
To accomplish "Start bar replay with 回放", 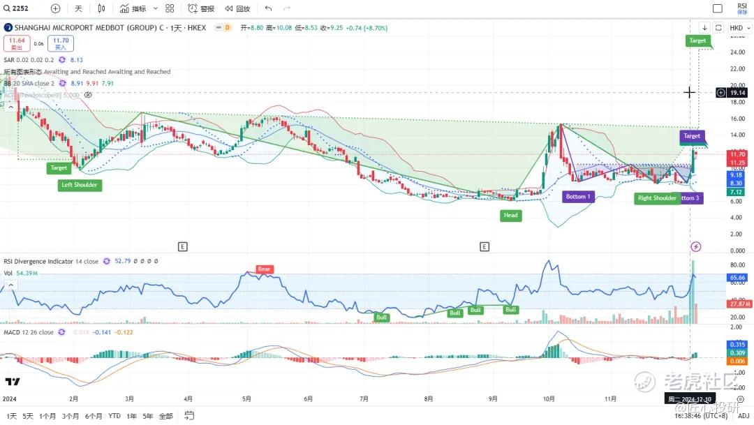I will point(237,8).
